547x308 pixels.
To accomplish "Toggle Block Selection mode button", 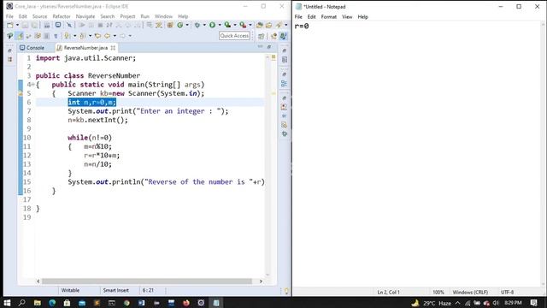I will [46, 36].
